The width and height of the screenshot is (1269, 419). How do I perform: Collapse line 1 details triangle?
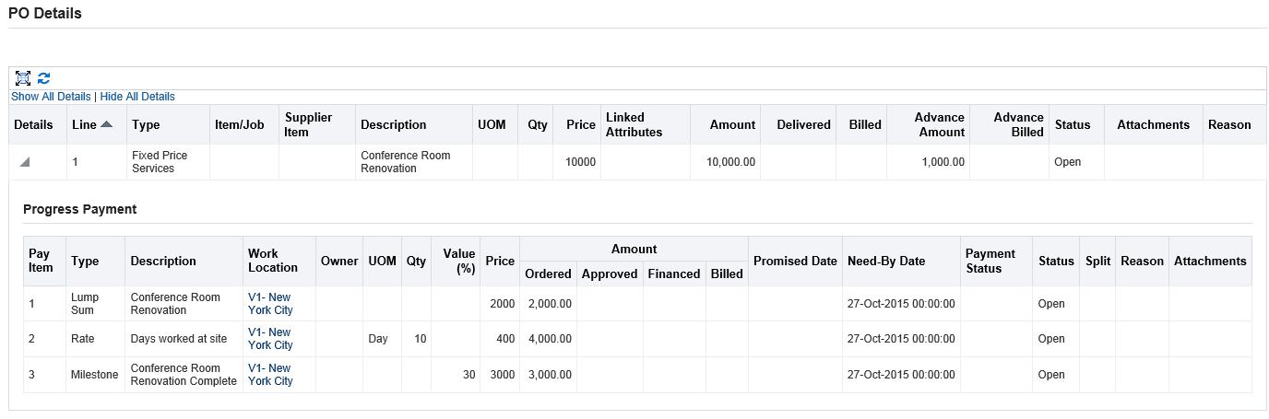click(x=25, y=162)
